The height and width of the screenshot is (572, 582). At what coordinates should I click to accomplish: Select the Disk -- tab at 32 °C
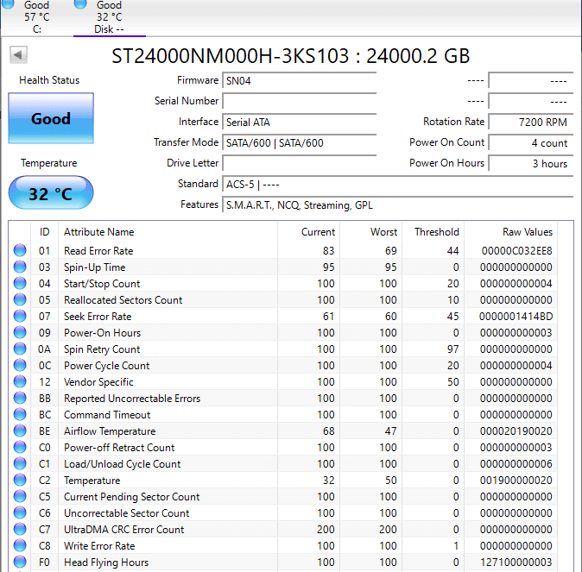[109, 17]
